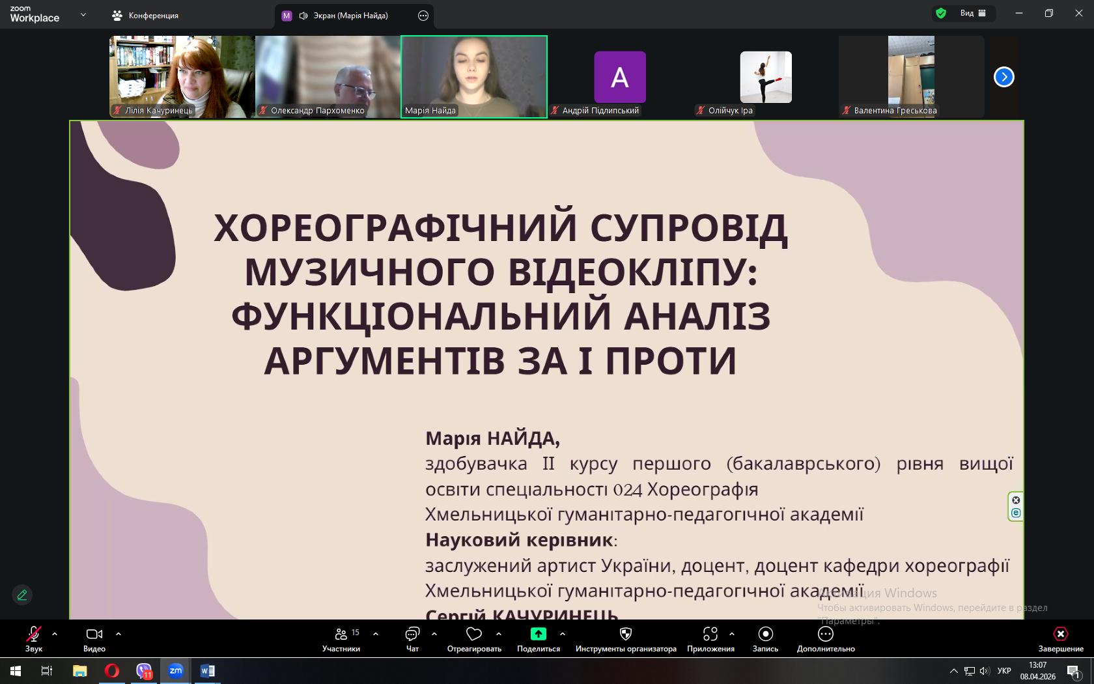Image resolution: width=1094 pixels, height=684 pixels.
Task: Expand audio options arrow next to Звук
Action: 55,633
